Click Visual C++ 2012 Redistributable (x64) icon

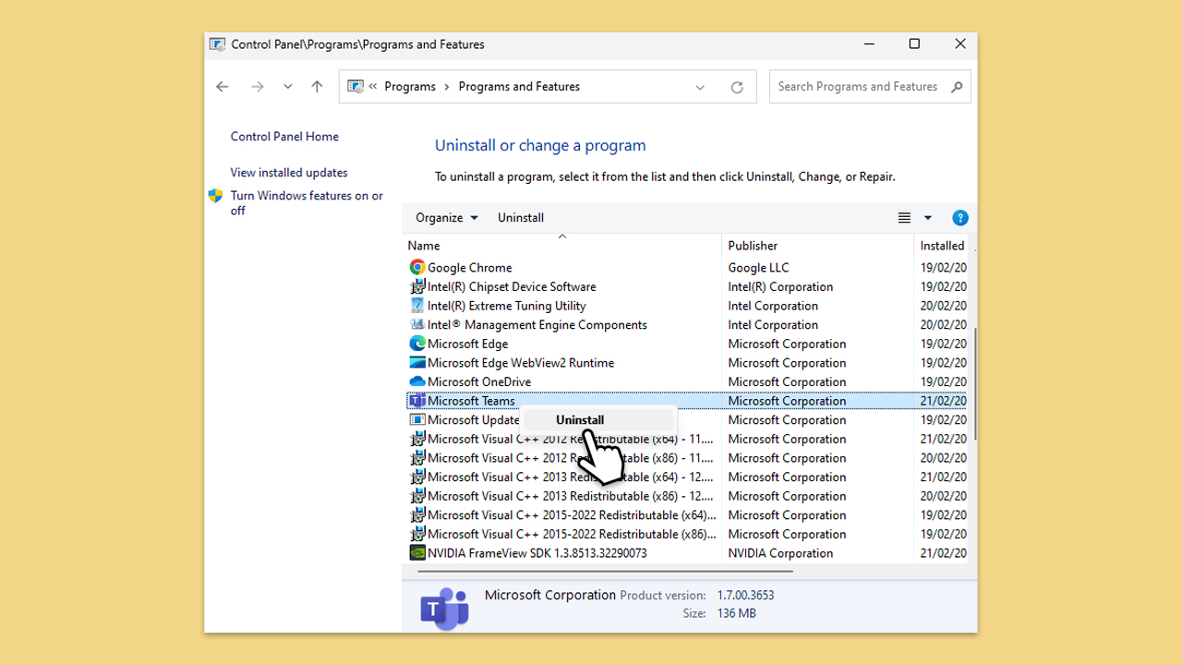(x=417, y=439)
